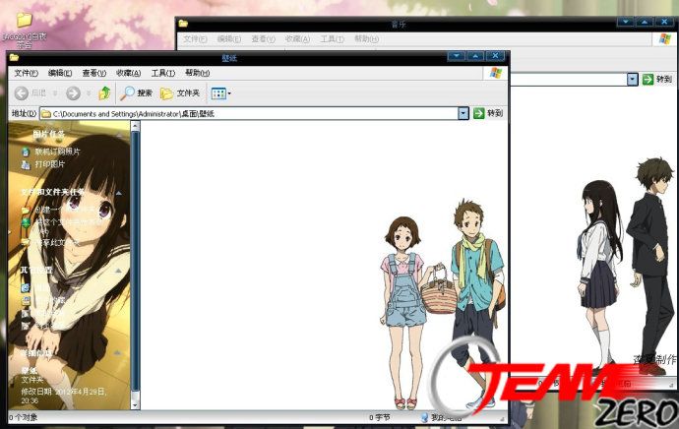Open 收藏(A) menu in 音乐 window
This screenshot has height=429, width=679.
coord(297,39)
